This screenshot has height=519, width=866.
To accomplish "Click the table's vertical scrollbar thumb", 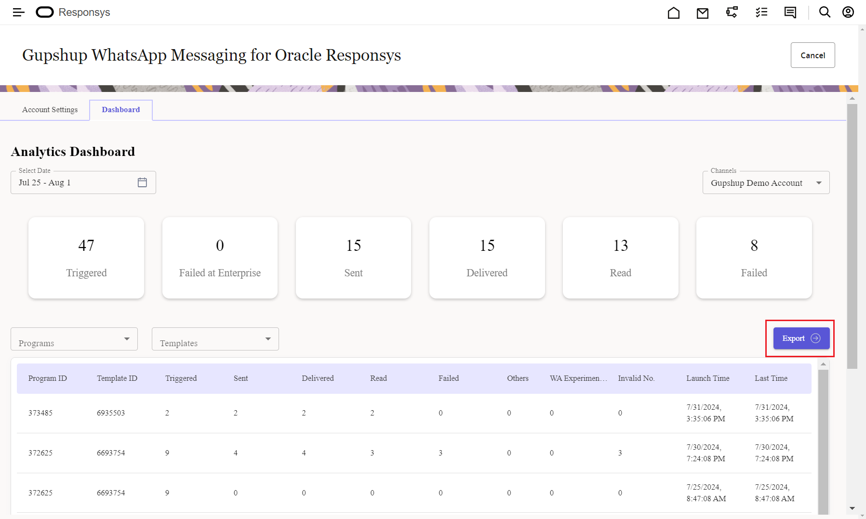I will pyautogui.click(x=823, y=441).
